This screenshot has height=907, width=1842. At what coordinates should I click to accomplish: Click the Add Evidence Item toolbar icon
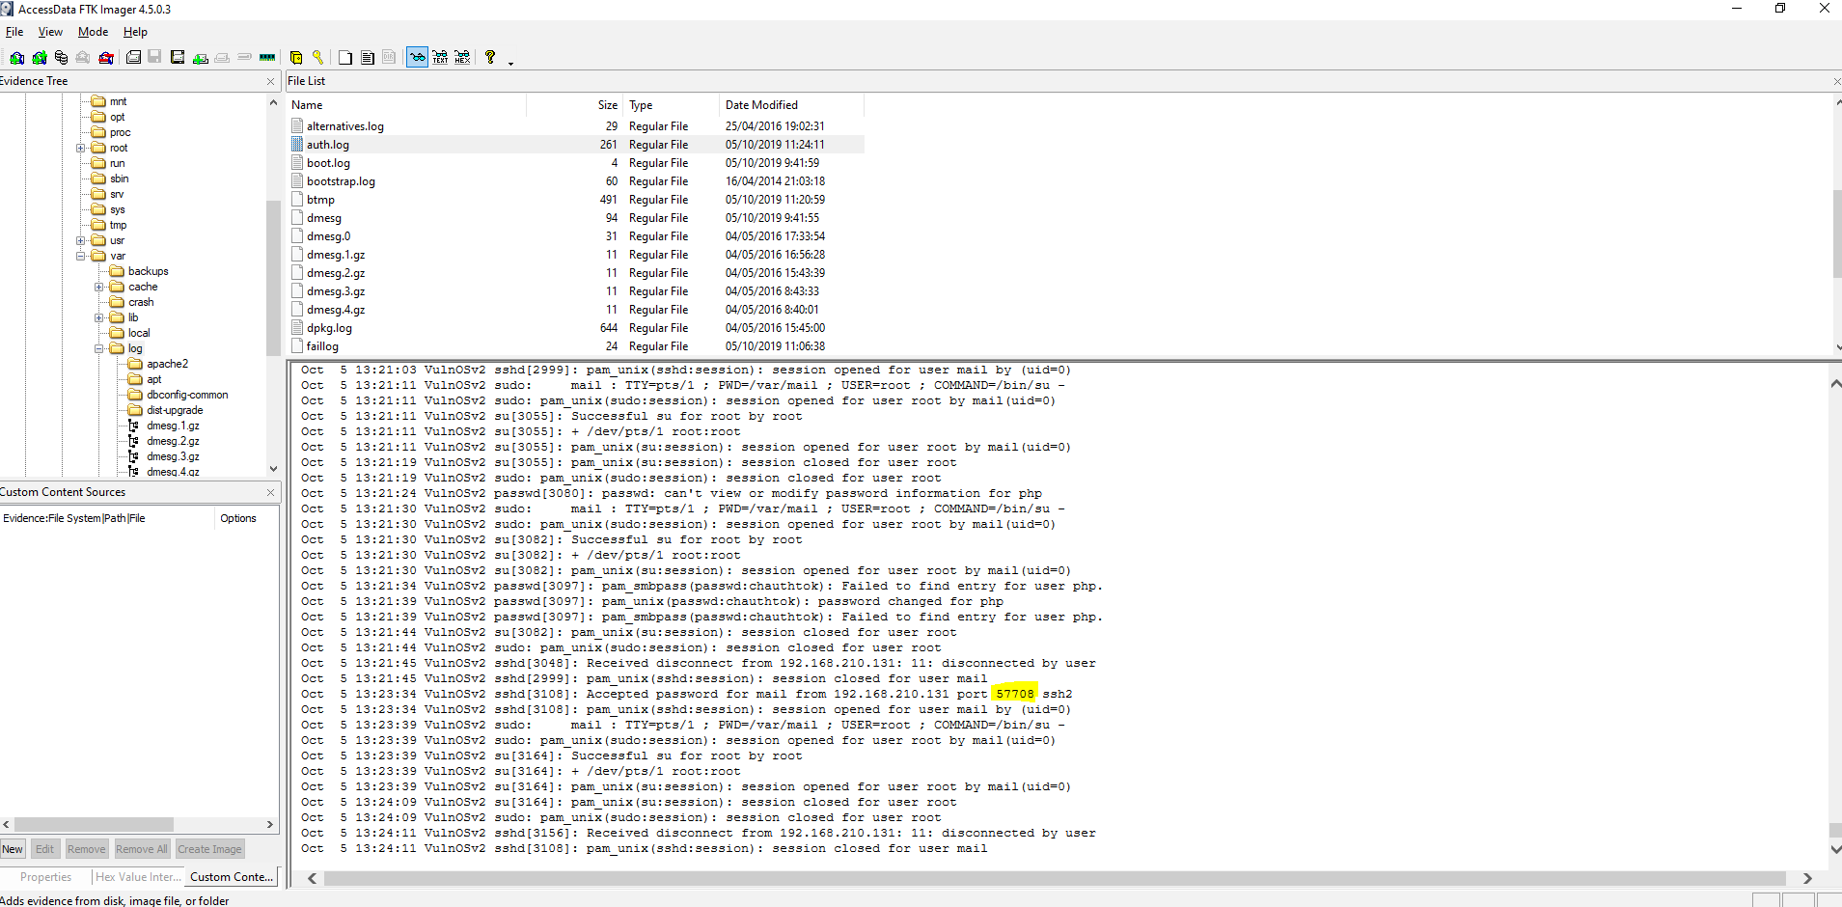[17, 58]
